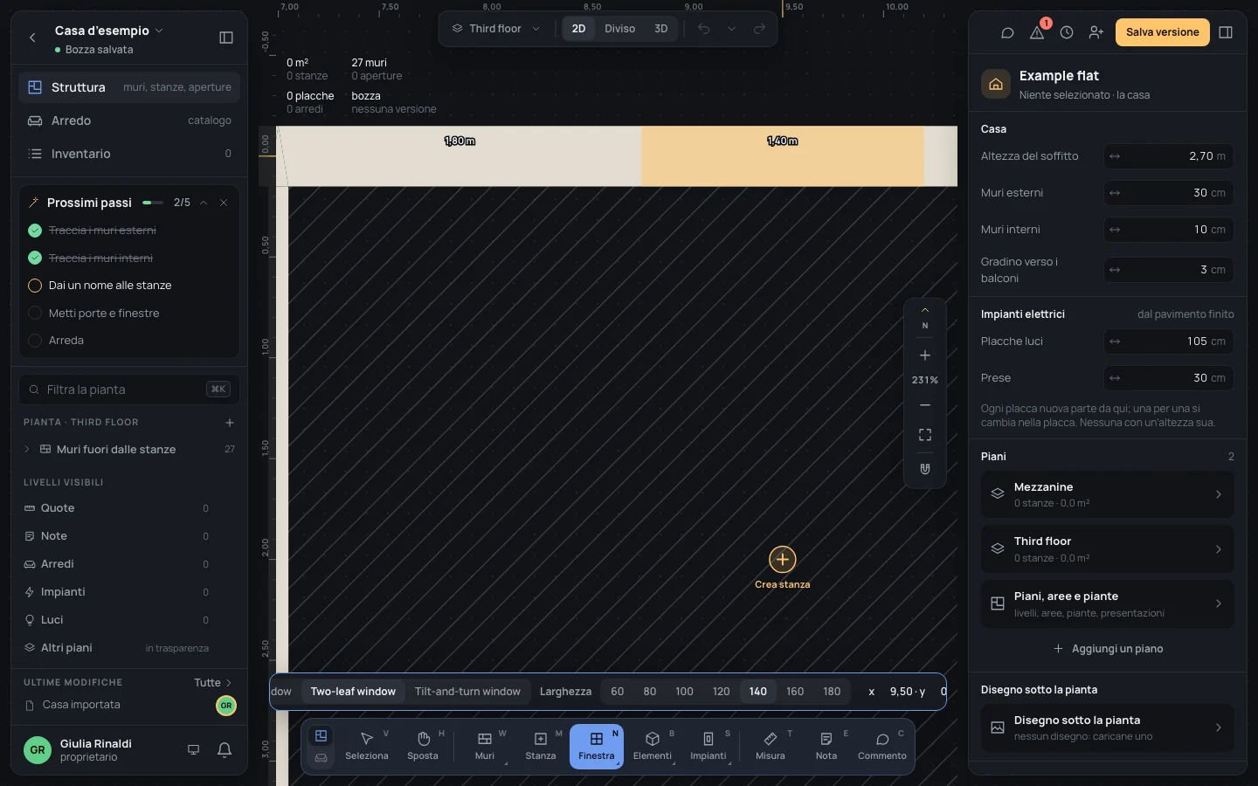1258x786 pixels.
Task: Click the magnet snap icon
Action: pyautogui.click(x=925, y=469)
